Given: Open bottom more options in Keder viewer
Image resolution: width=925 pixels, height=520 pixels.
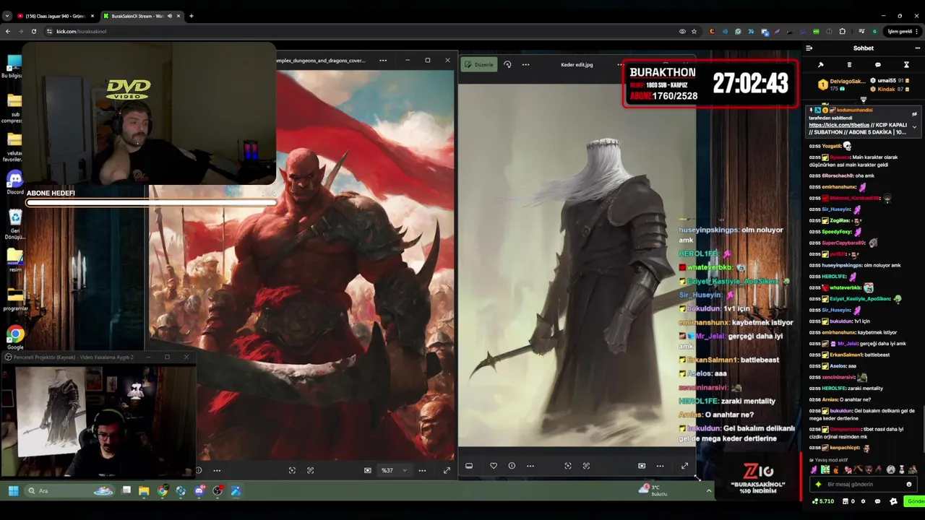Looking at the screenshot, I should 530,466.
